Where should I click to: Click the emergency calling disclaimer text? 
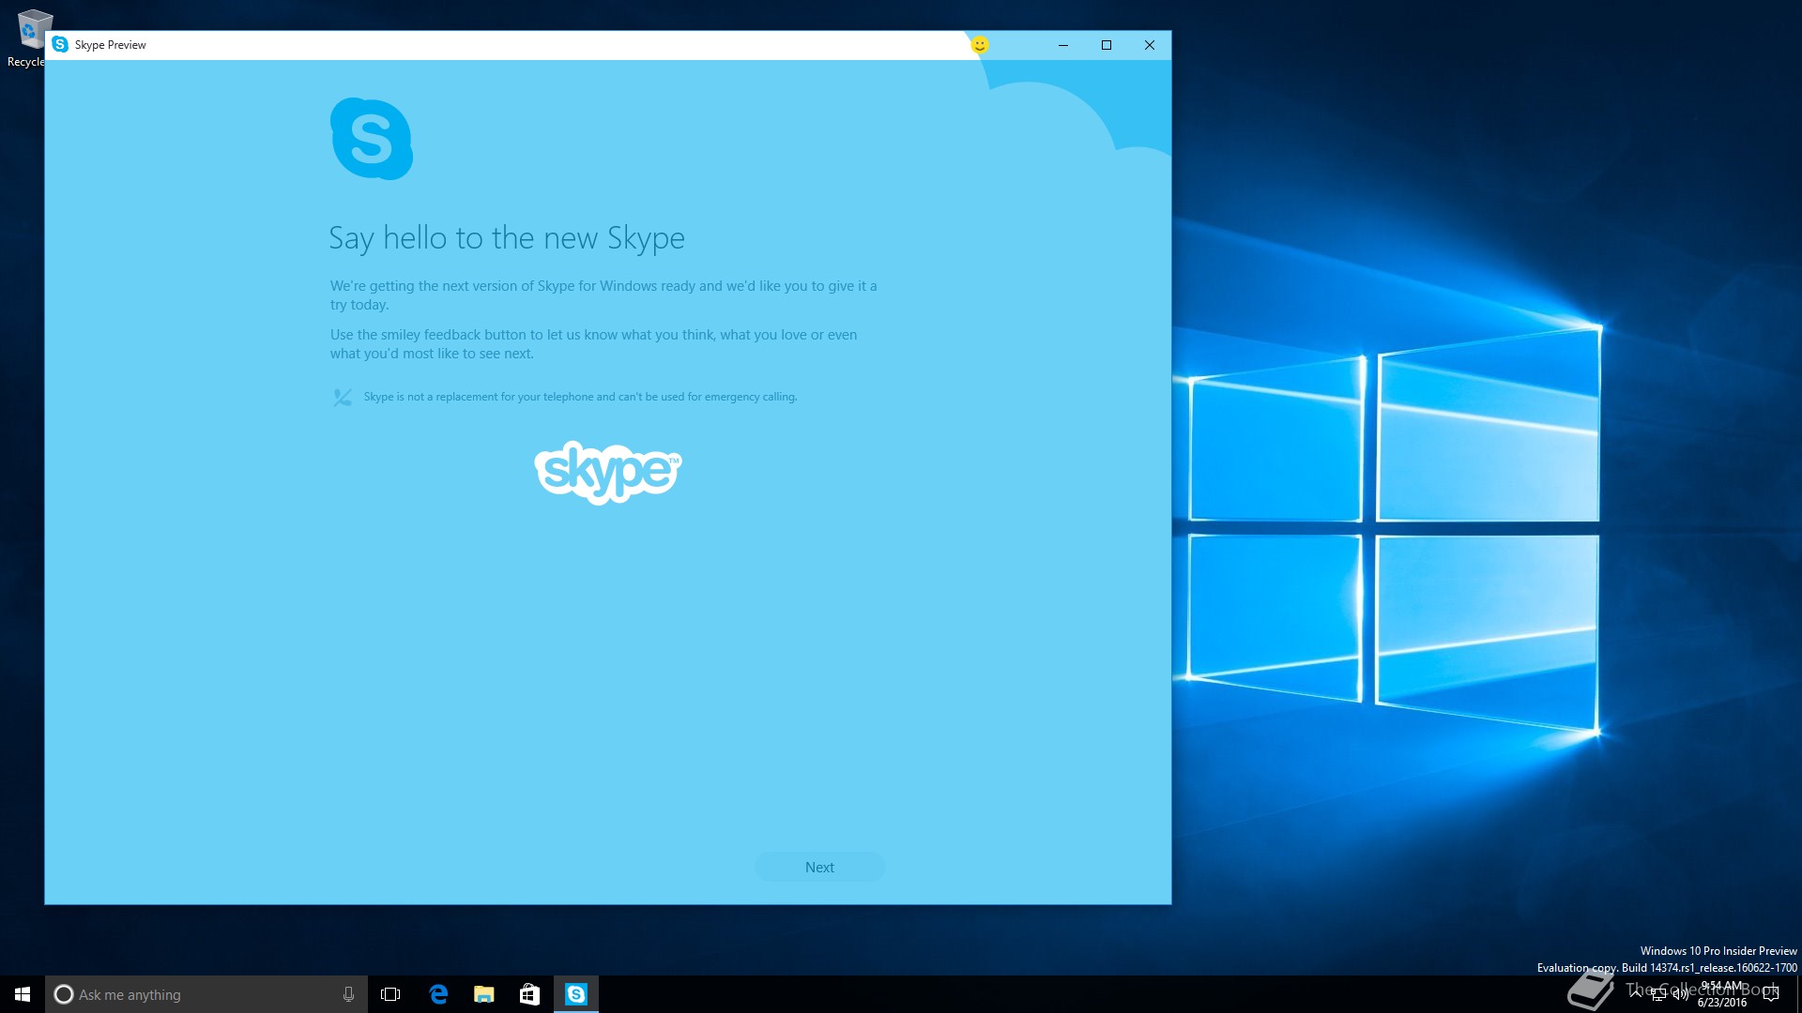click(580, 397)
